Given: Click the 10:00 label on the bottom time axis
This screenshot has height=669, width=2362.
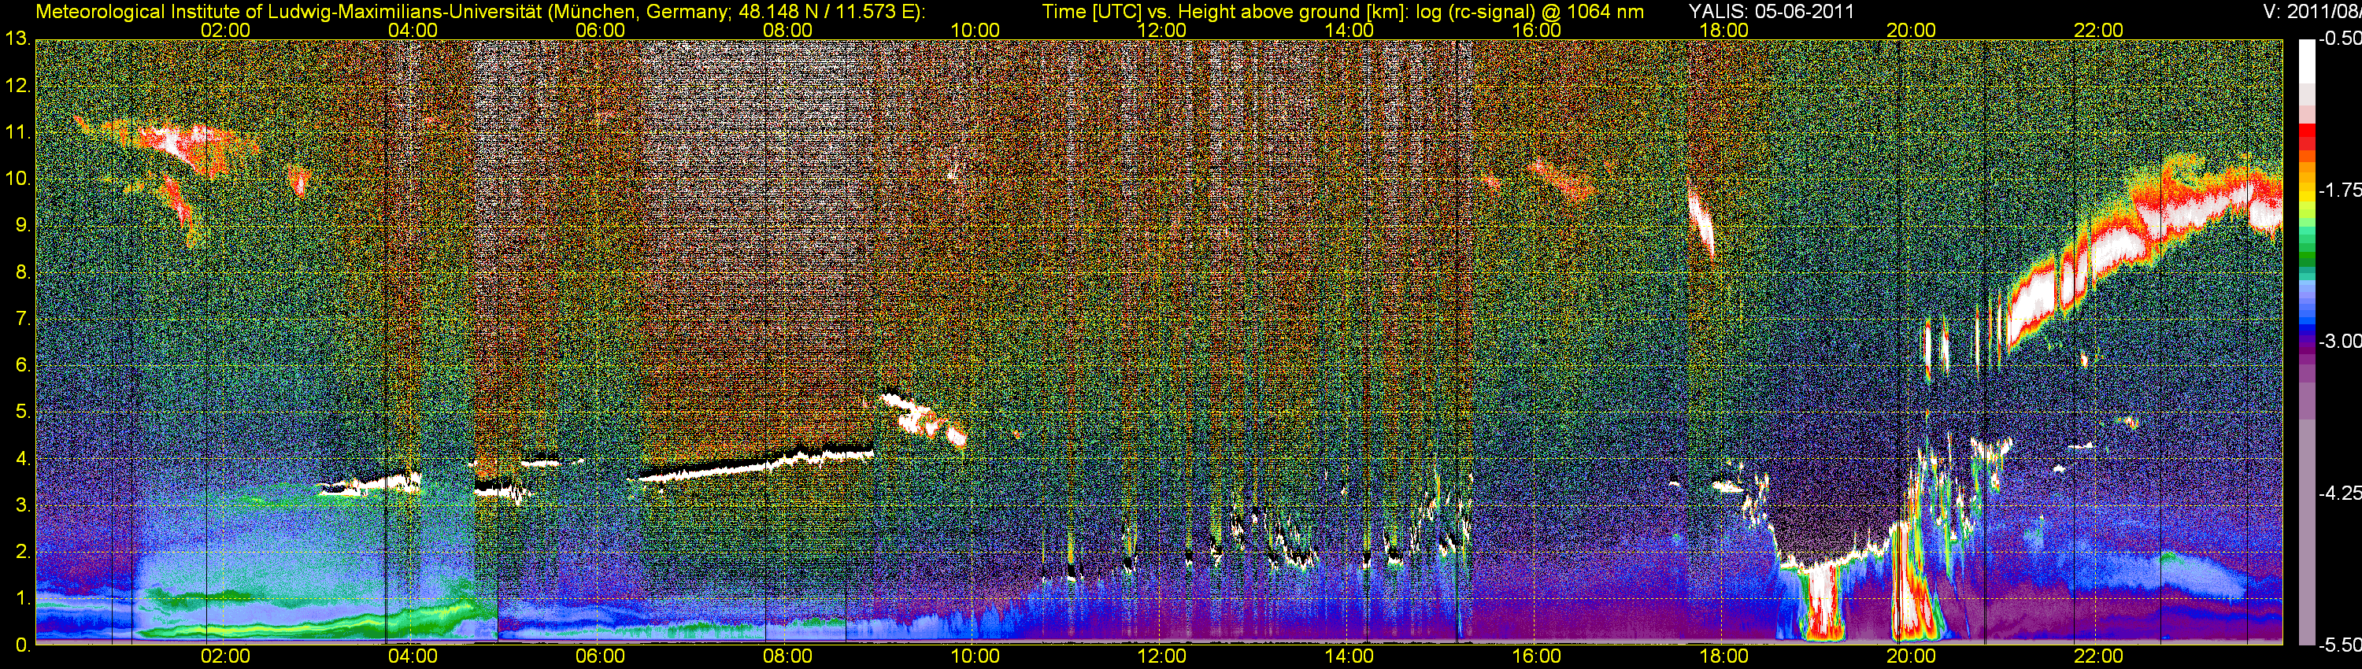Looking at the screenshot, I should pos(975,656).
